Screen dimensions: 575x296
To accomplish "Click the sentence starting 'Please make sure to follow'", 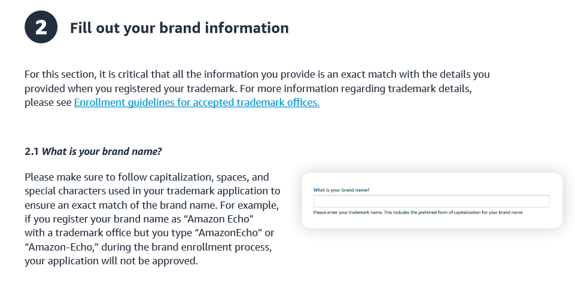I will (152, 219).
